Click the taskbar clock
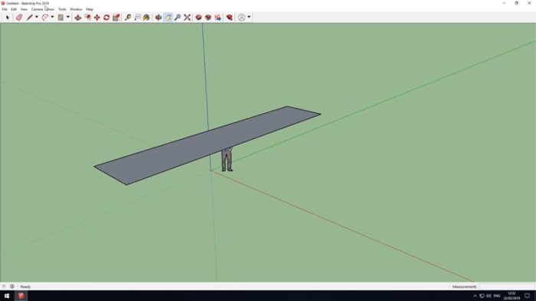 511,296
